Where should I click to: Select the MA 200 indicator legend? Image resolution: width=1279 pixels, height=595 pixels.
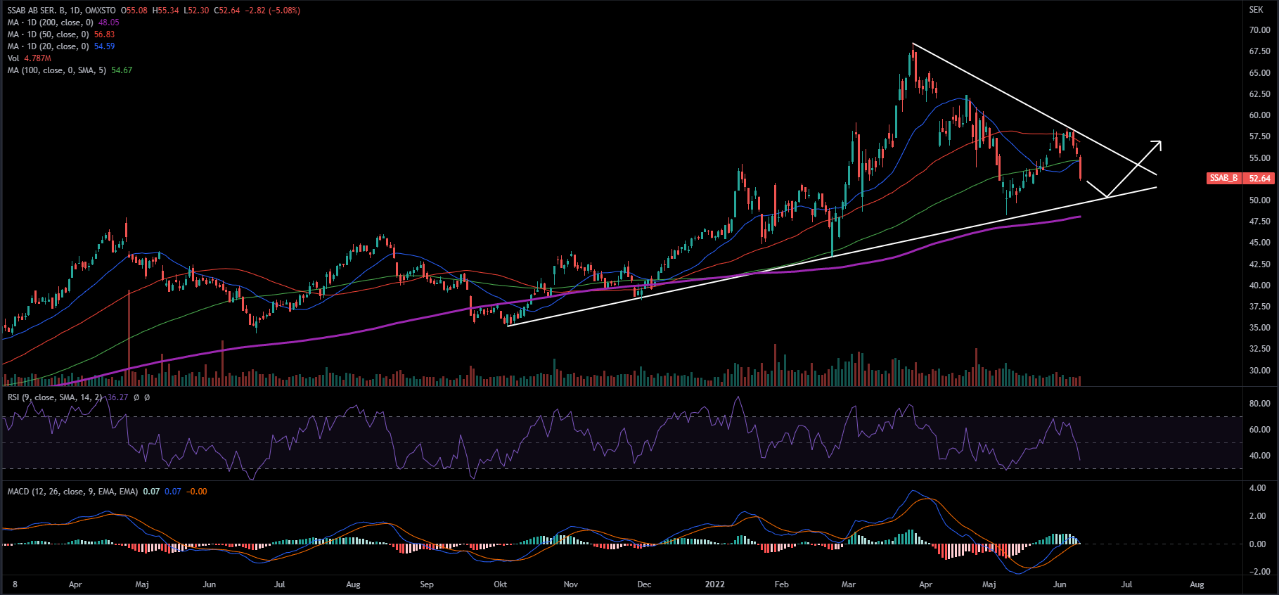click(x=50, y=23)
